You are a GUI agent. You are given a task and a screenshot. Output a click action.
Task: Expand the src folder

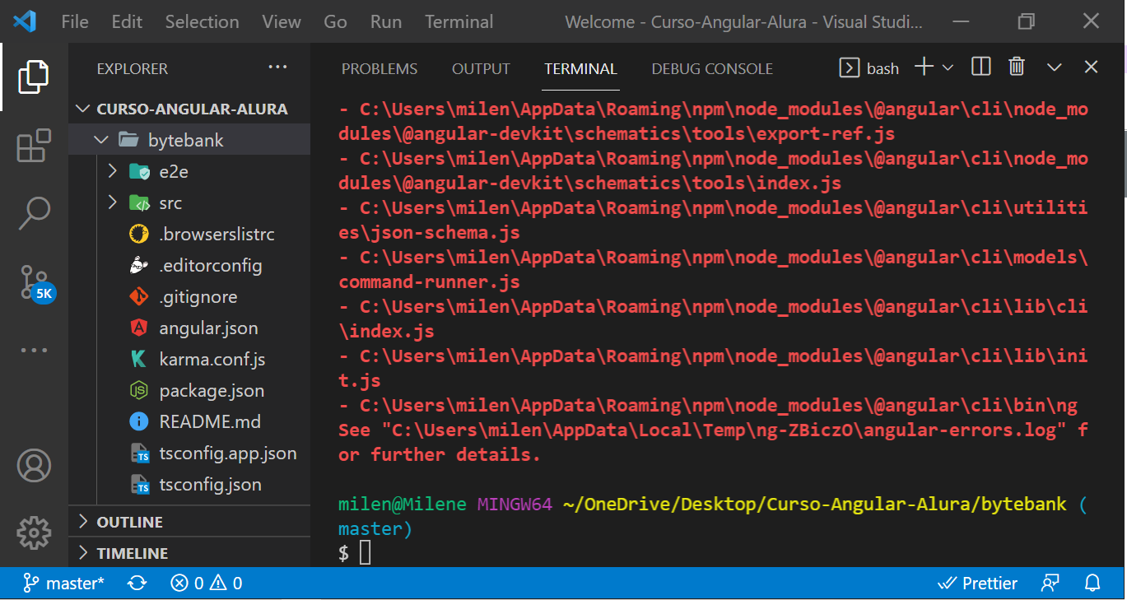point(189,202)
